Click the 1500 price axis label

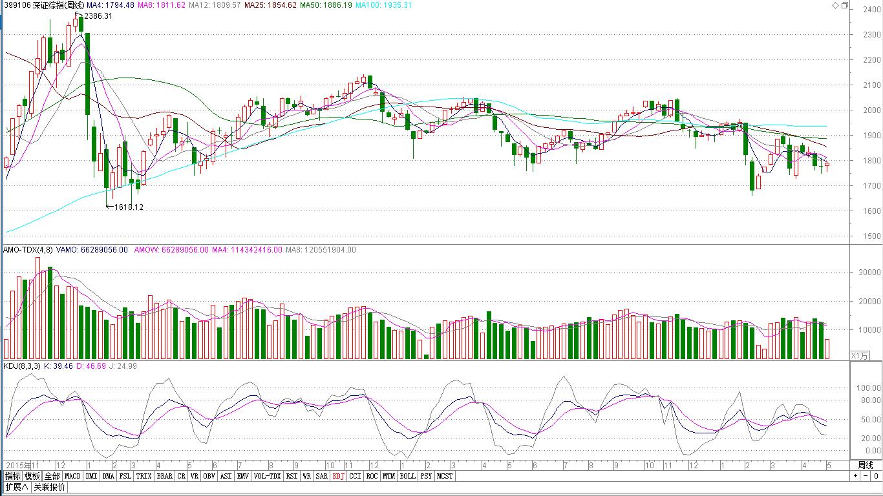871,236
